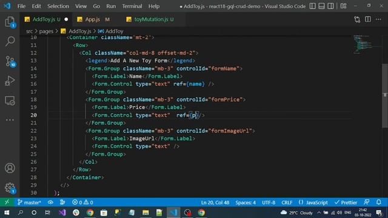The width and height of the screenshot is (388, 218).
Task: Show hidden tray icons chevron
Action: (319, 213)
